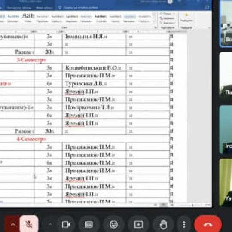Adjust the Word zoom slider in the status bar
Image resolution: width=232 pixels, height=232 pixels.
point(192,205)
